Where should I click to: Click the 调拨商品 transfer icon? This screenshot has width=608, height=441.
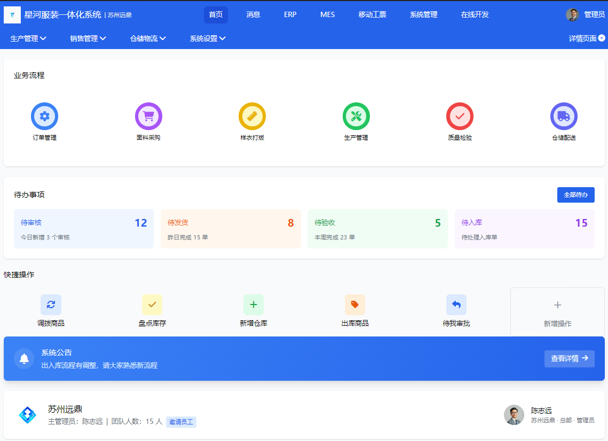point(51,304)
